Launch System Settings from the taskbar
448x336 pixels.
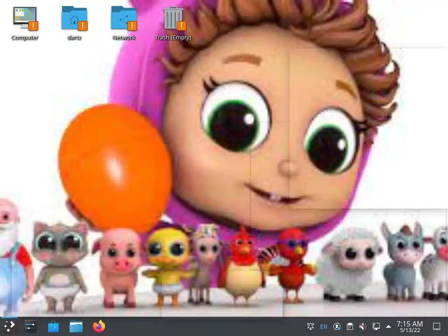pos(30,326)
